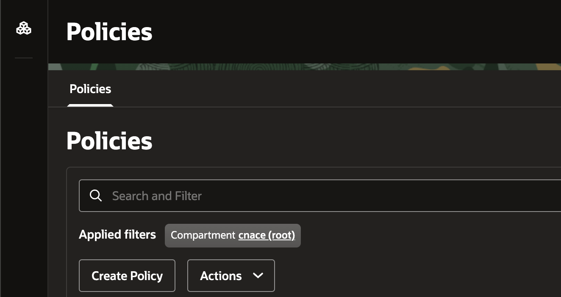This screenshot has width=561, height=297.
Task: Click the dash indicator below the sidebar logo
Action: coord(23,58)
